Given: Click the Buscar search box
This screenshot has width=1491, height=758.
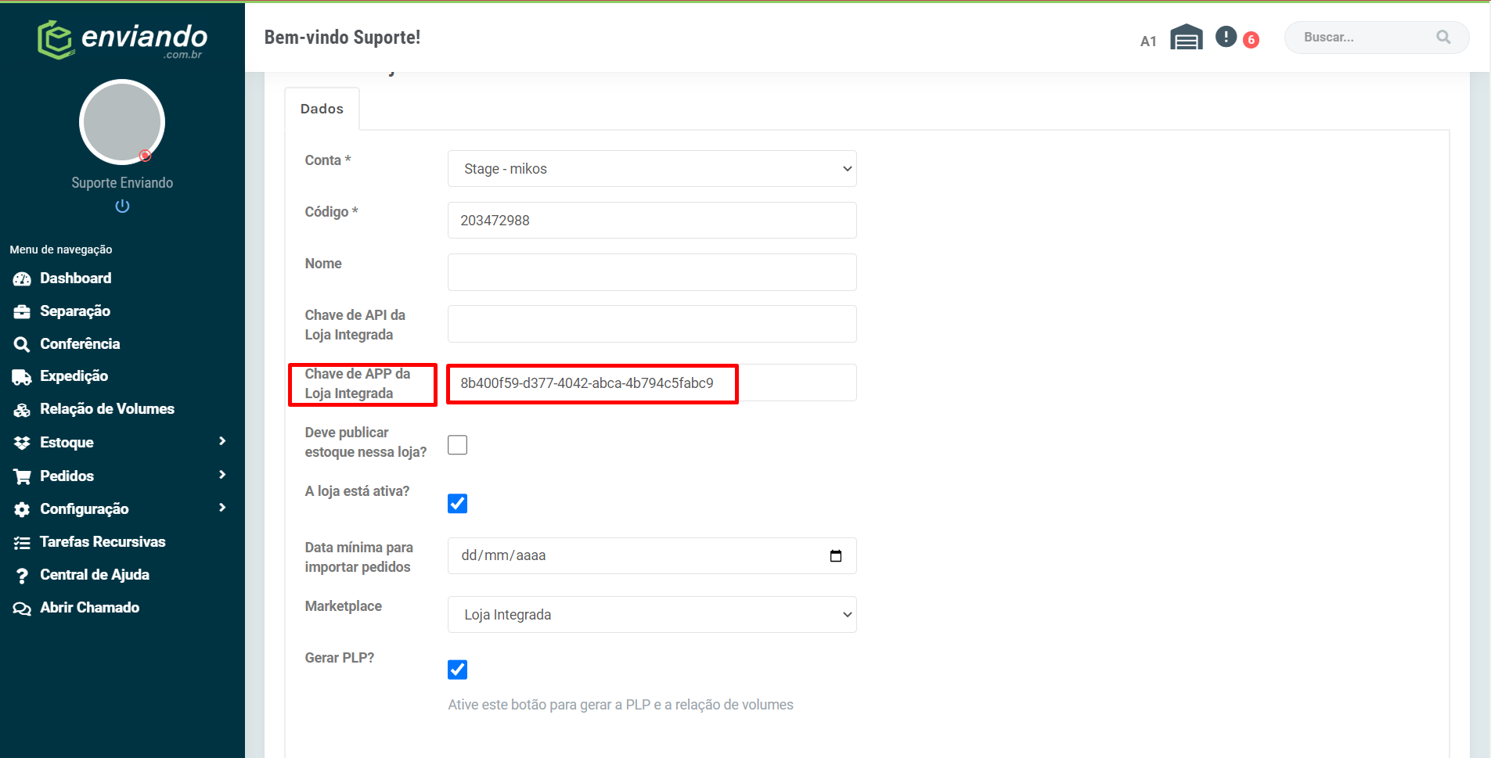Looking at the screenshot, I should [x=1377, y=37].
